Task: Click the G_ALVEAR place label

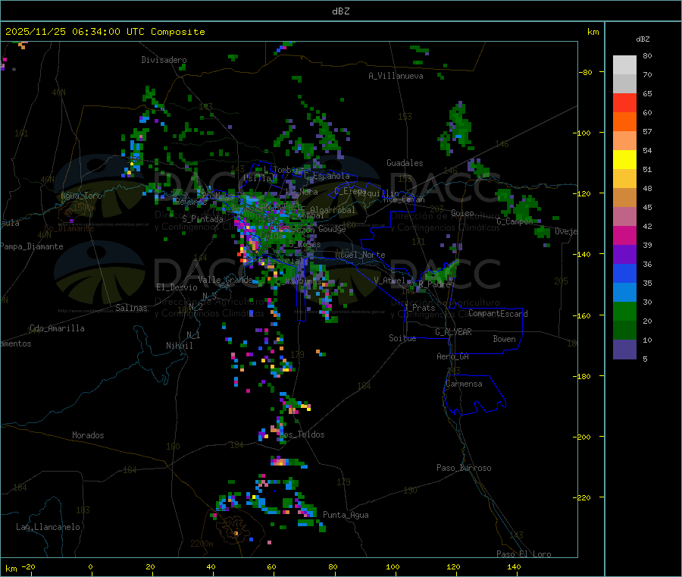Action: click(x=453, y=332)
